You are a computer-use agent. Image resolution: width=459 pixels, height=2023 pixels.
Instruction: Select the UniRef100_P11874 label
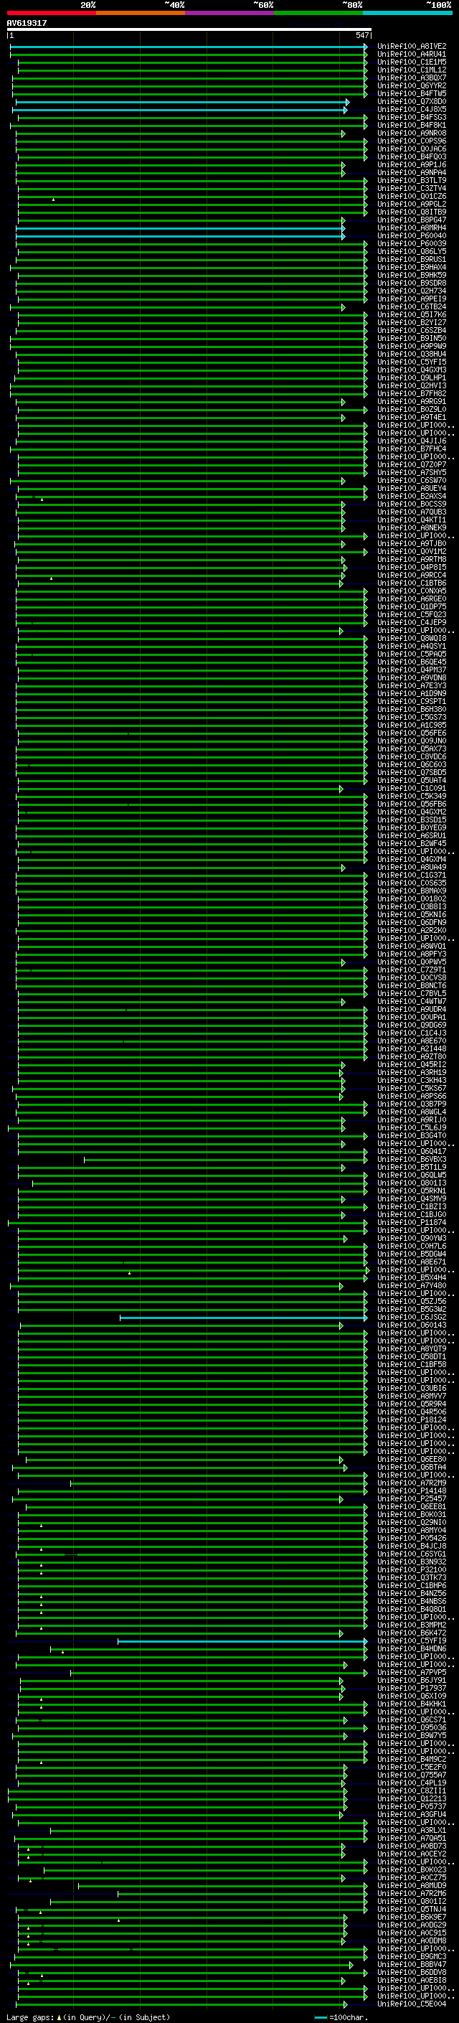[412, 1223]
